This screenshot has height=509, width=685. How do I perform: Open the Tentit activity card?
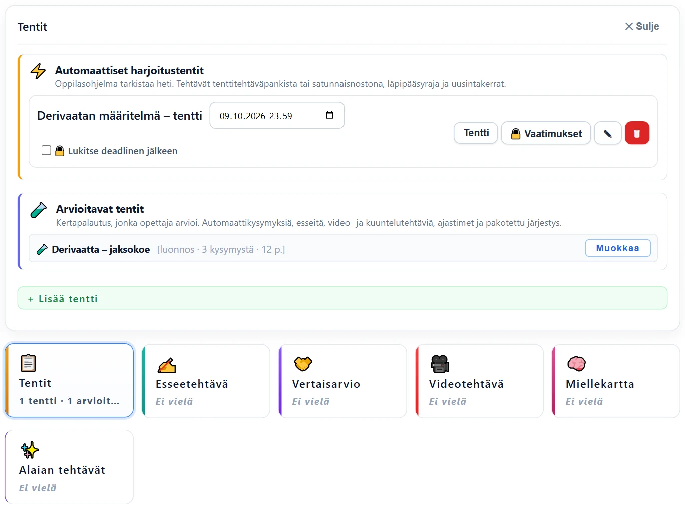[x=69, y=380]
